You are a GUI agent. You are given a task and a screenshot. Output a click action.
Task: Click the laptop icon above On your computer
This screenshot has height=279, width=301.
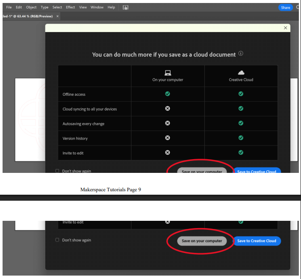(168, 73)
